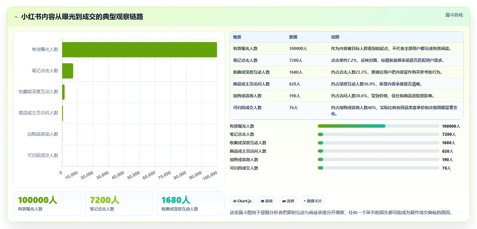Click the 笔记点击人数 bar in the chart
Screen dimensions: 477x229
(x=67, y=71)
